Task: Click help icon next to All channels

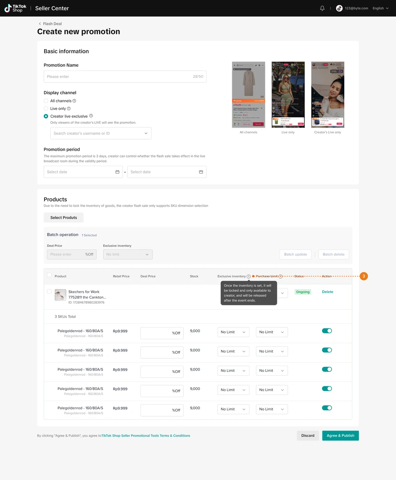Action: [x=74, y=101]
